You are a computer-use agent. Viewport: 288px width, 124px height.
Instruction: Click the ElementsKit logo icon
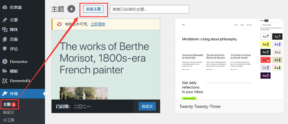(5, 81)
